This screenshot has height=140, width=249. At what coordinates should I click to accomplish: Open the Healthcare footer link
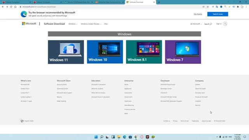pos(128,101)
